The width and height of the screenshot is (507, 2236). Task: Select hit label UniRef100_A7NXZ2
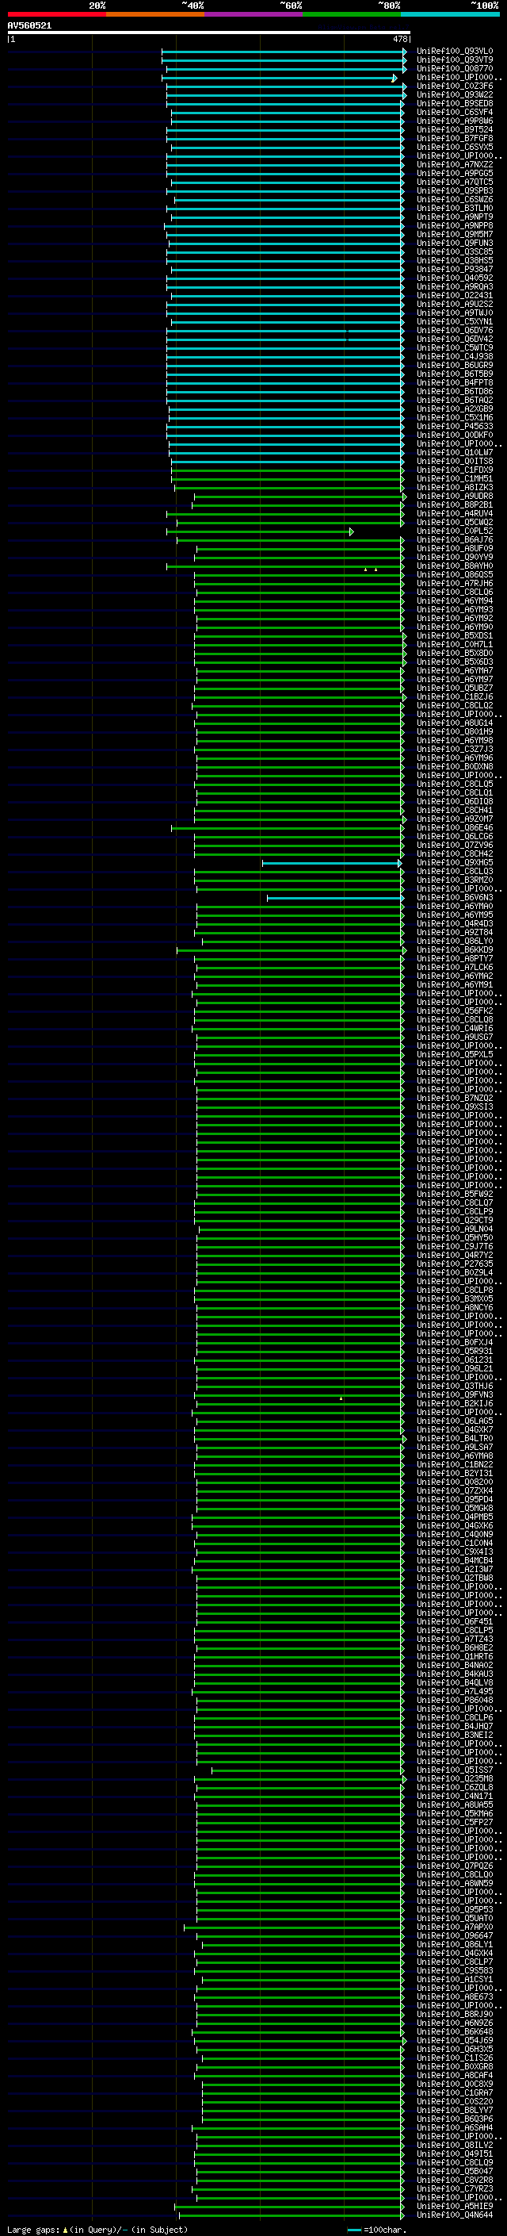pos(455,164)
